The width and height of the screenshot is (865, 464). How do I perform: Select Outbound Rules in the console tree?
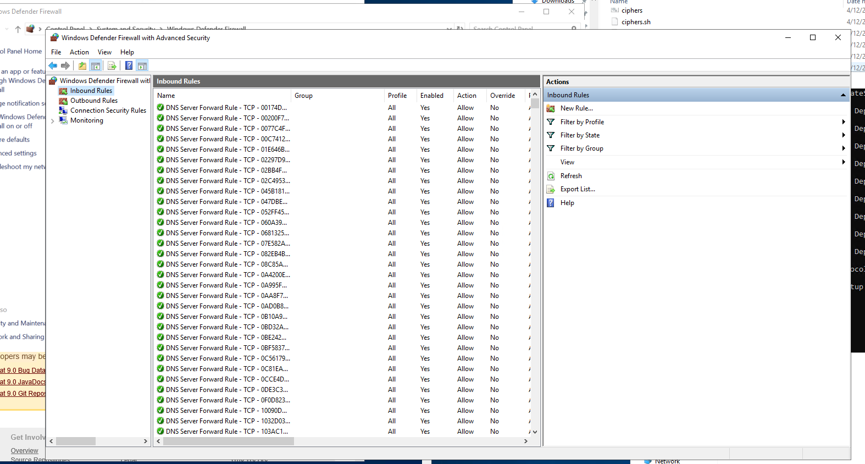(x=94, y=101)
